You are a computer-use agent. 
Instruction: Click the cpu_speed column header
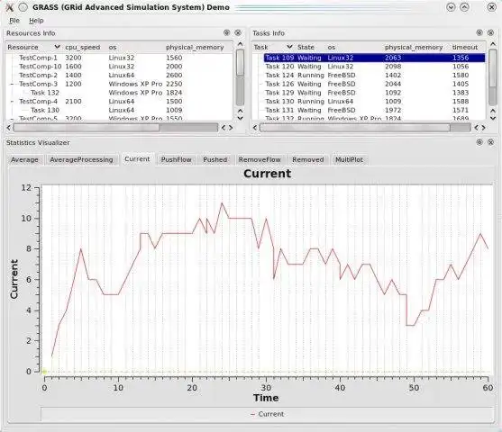[83, 48]
